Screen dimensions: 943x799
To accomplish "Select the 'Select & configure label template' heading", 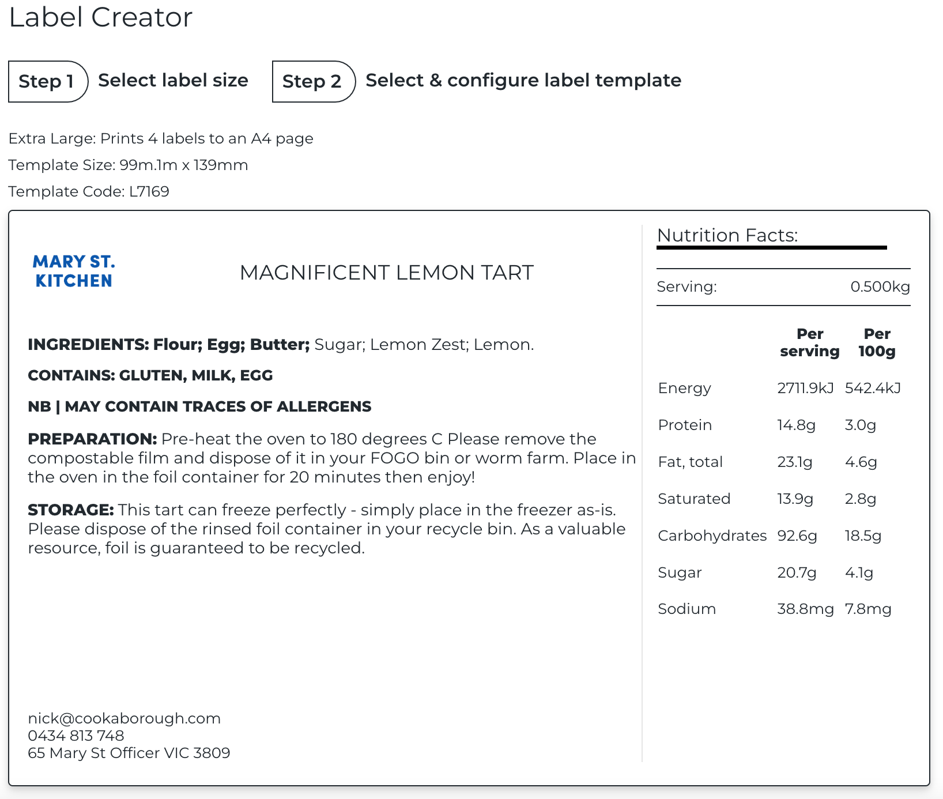I will point(523,80).
